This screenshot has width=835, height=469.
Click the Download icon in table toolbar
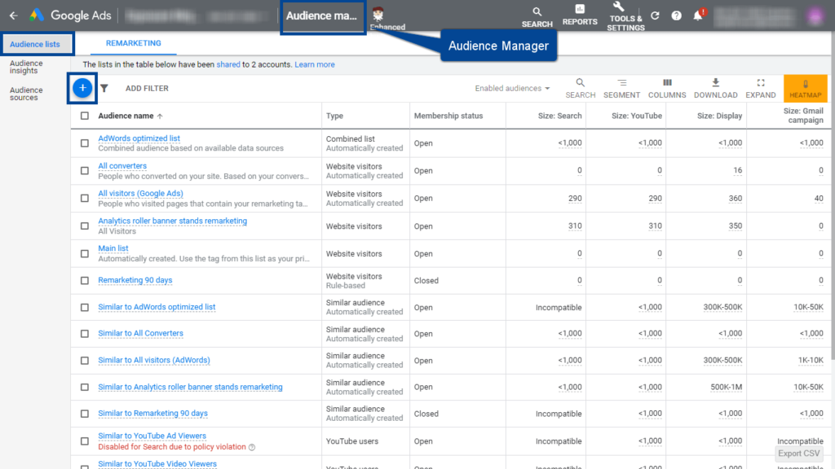pos(715,88)
